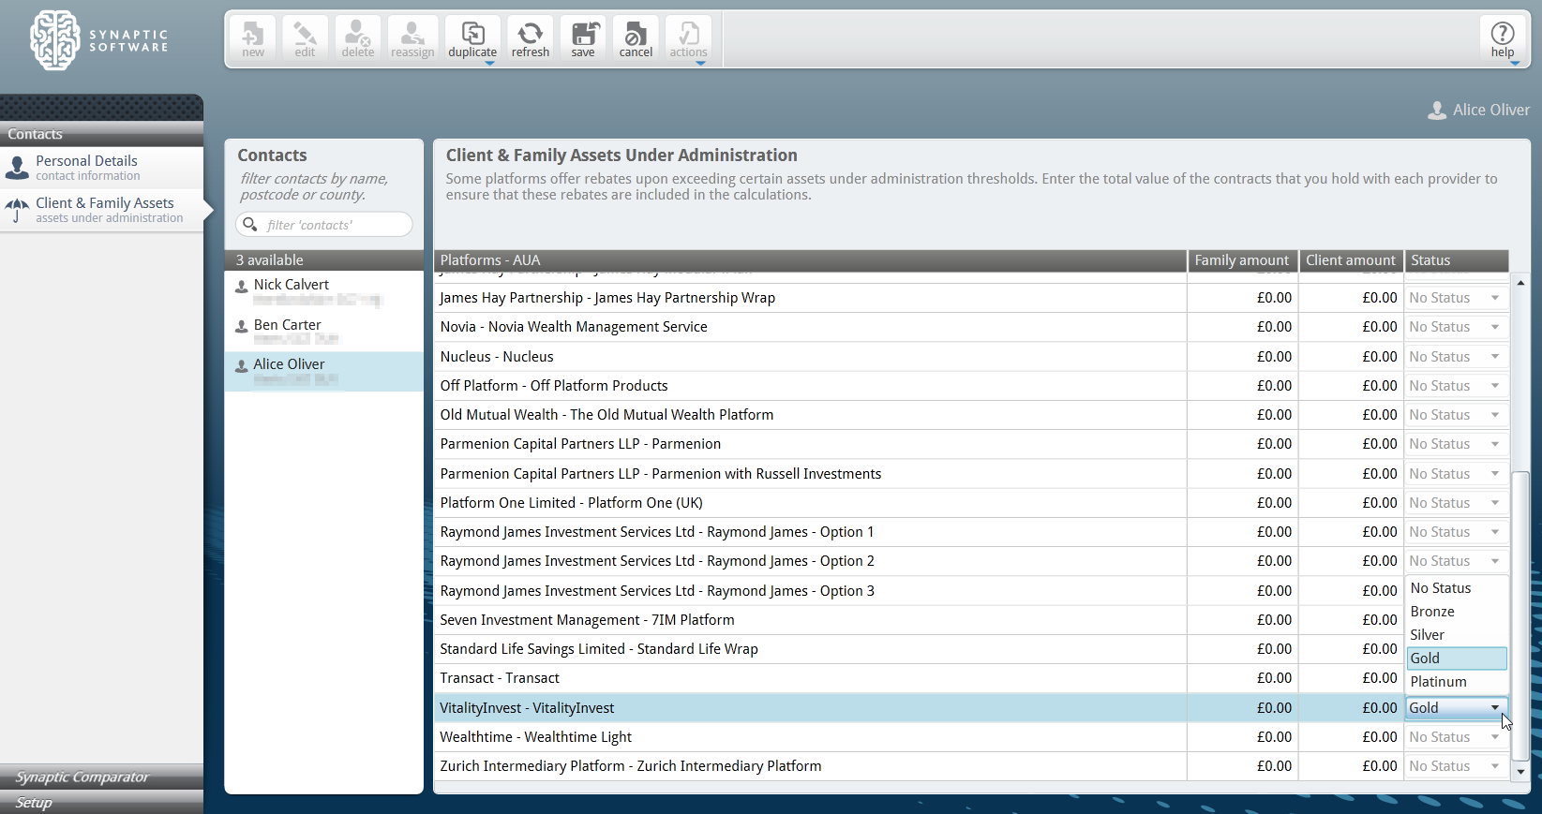The image size is (1542, 814).
Task: Cancel changes with the cancel icon
Action: [636, 38]
